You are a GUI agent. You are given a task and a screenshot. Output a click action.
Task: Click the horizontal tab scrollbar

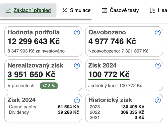(x=46, y=20)
